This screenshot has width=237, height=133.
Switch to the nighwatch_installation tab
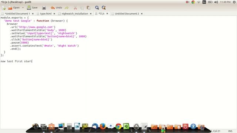(75, 14)
